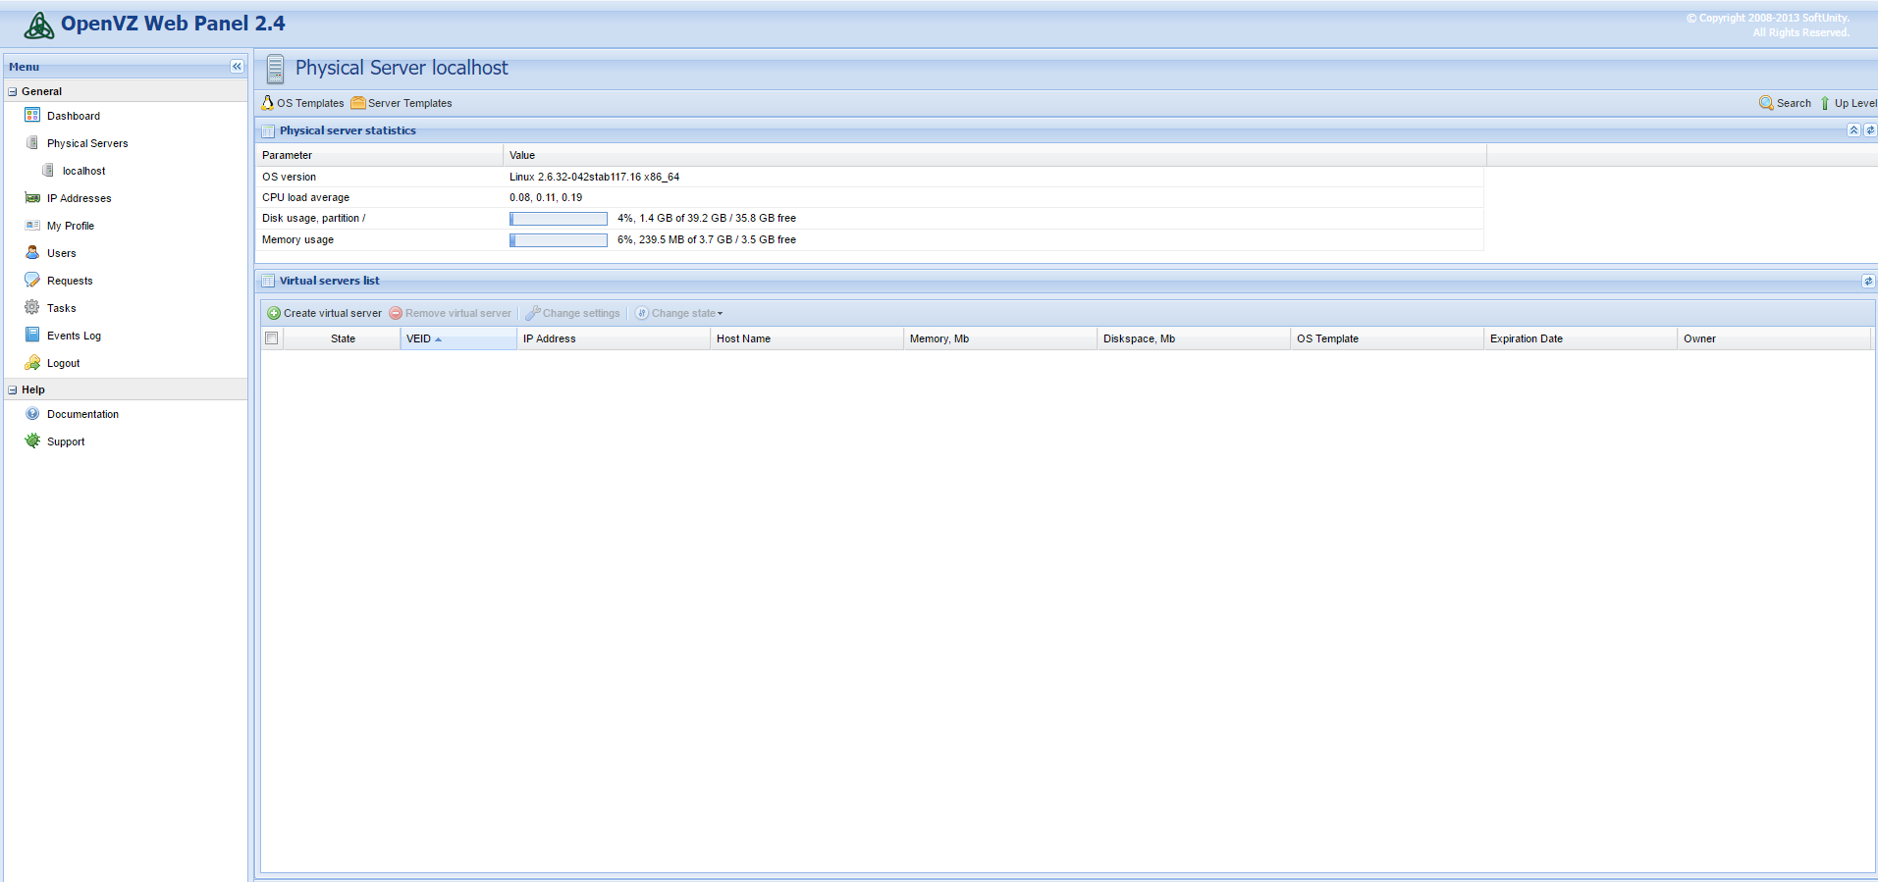Open Physical Servers menu entry

coord(87,143)
